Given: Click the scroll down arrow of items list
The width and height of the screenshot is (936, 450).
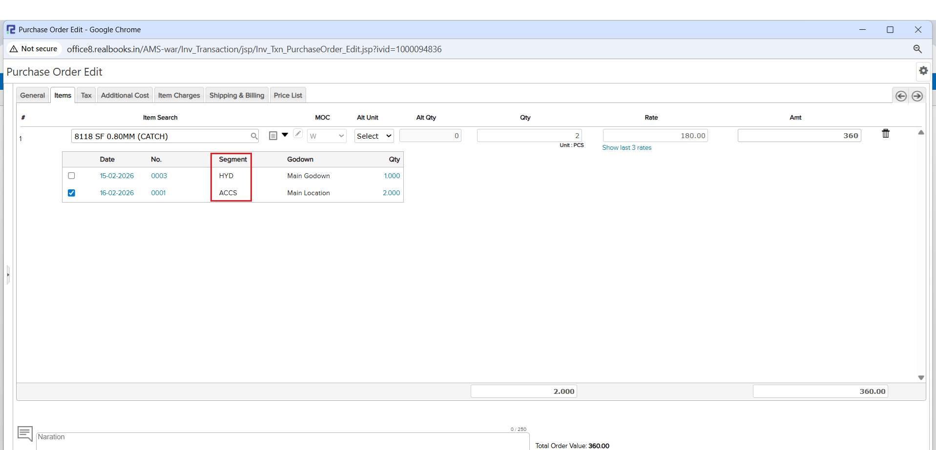Looking at the screenshot, I should click(921, 377).
